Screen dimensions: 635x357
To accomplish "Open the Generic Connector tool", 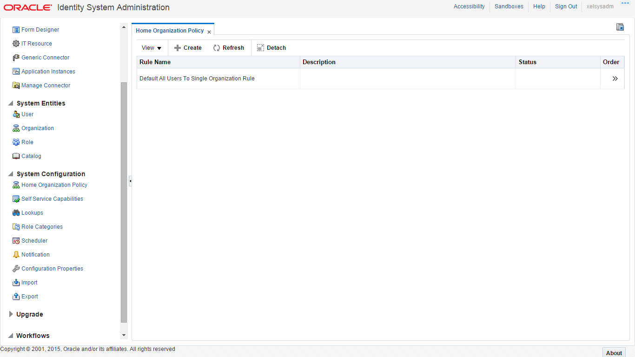I will pos(45,57).
